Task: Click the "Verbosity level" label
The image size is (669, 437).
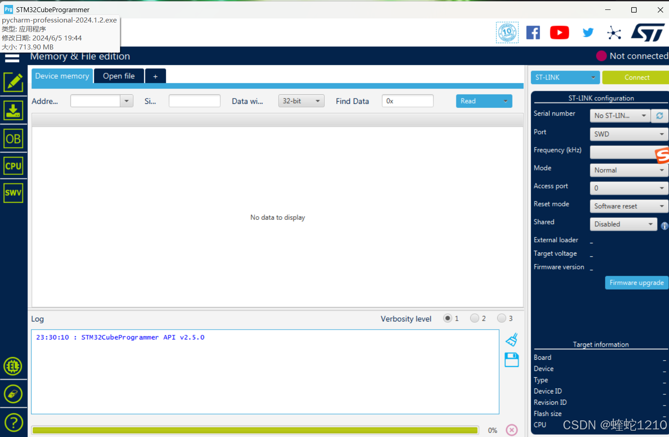Action: point(406,319)
